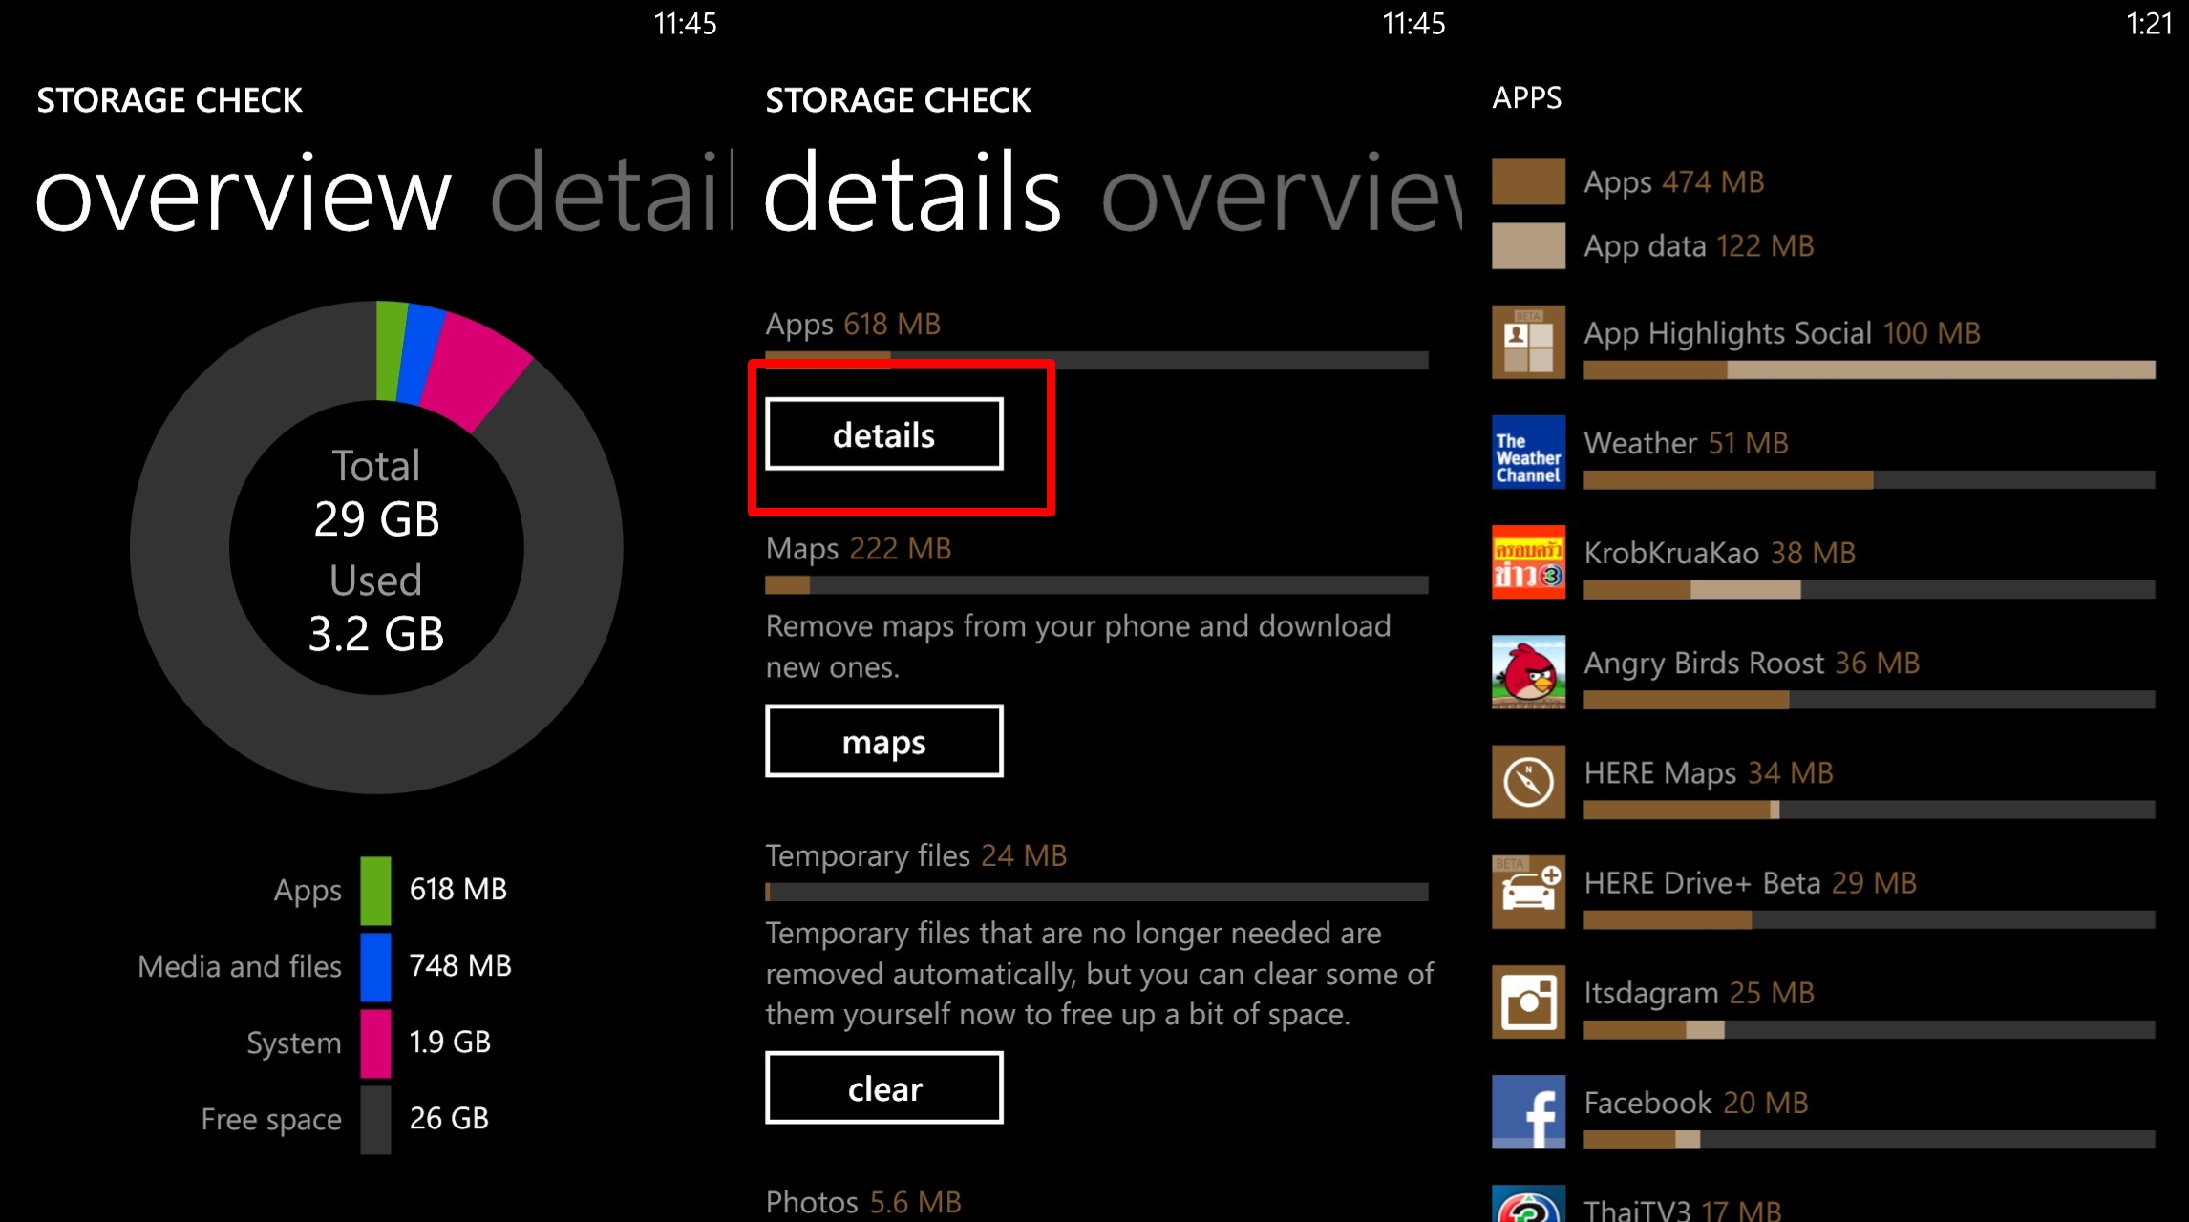
Task: Open apps storage details button
Action: (884, 434)
